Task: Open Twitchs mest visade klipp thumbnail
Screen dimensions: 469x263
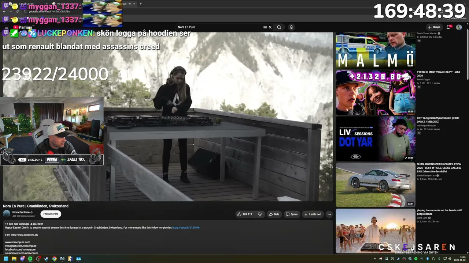Action: tap(376, 92)
